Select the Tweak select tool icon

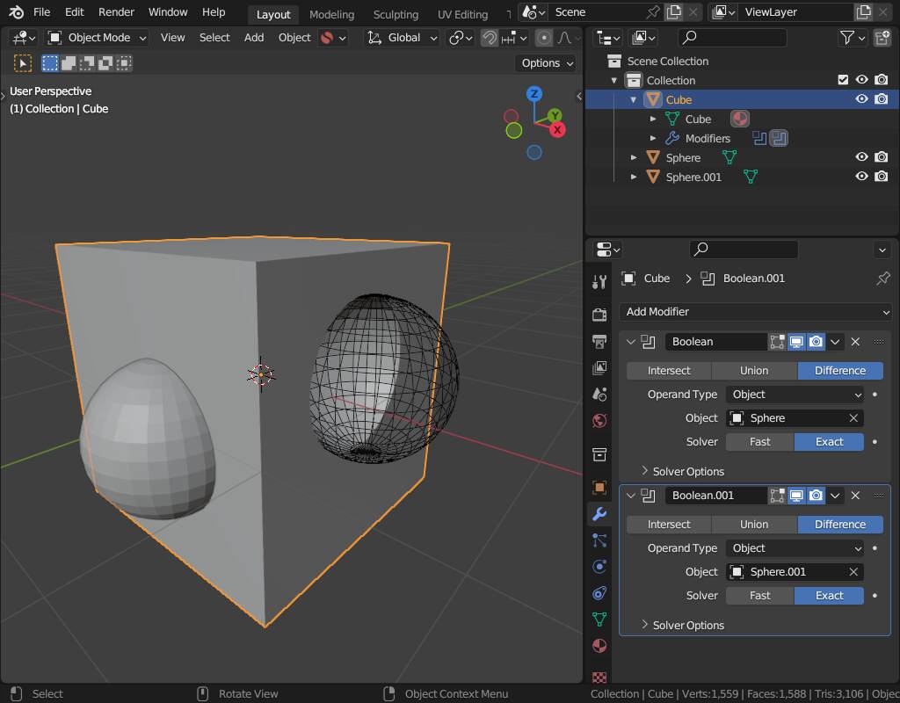point(22,63)
